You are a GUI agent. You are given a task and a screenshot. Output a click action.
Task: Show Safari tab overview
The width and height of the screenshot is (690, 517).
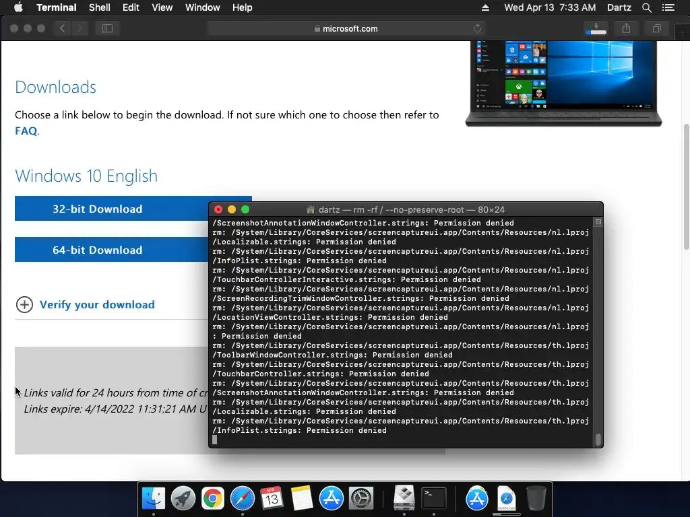pos(656,28)
